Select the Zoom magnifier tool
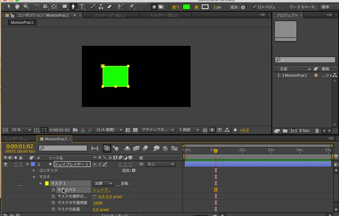 point(26,6)
